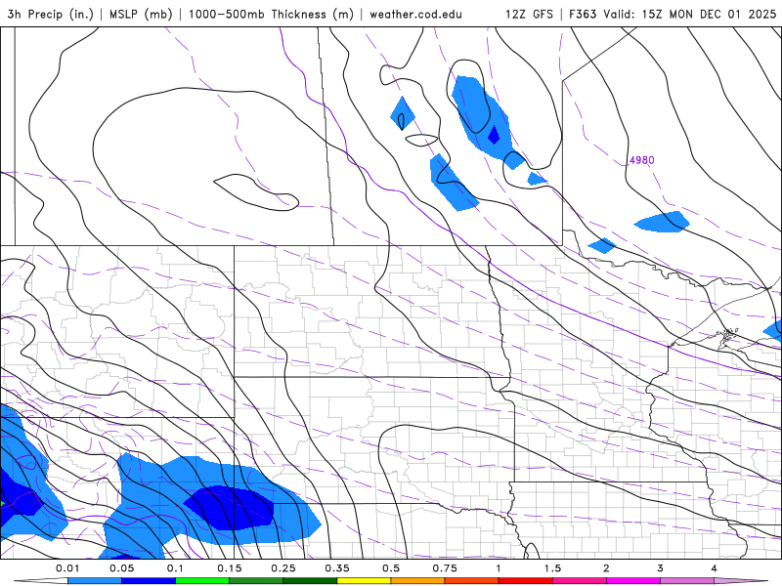Click the 'MSLP (mb)' header label
This screenshot has width=782, height=586.
141,14
